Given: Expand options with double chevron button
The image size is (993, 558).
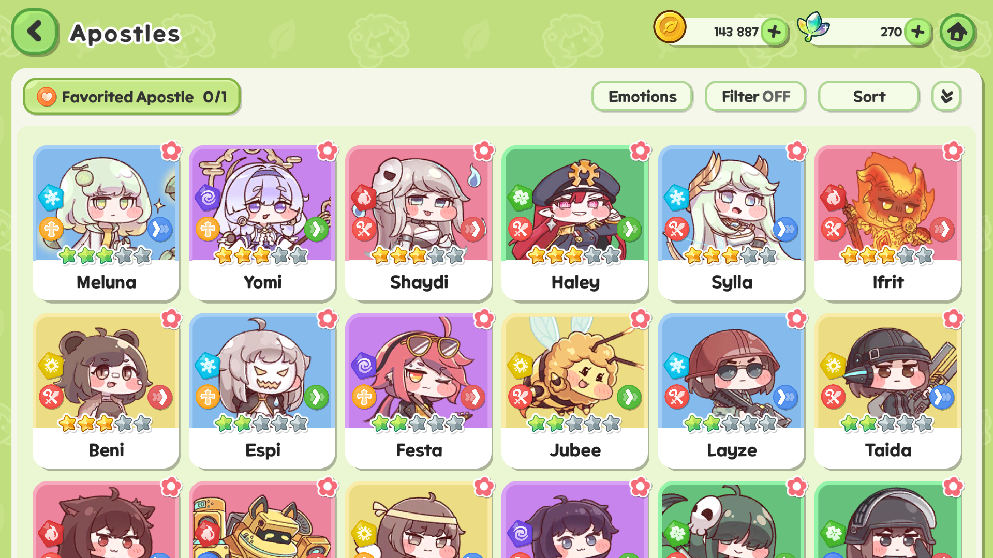Looking at the screenshot, I should [x=946, y=97].
